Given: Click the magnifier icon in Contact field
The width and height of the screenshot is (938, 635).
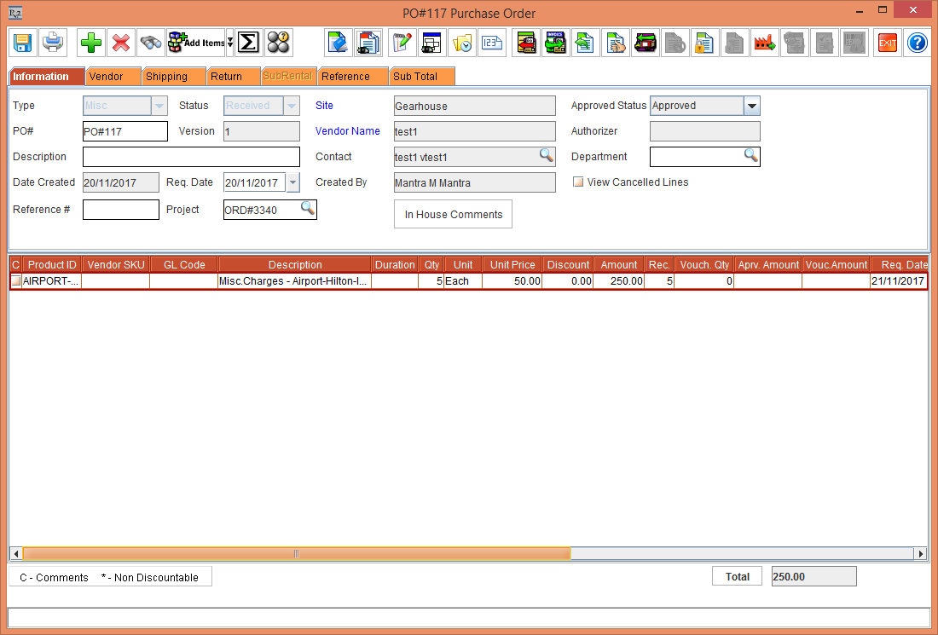Looking at the screenshot, I should point(546,156).
